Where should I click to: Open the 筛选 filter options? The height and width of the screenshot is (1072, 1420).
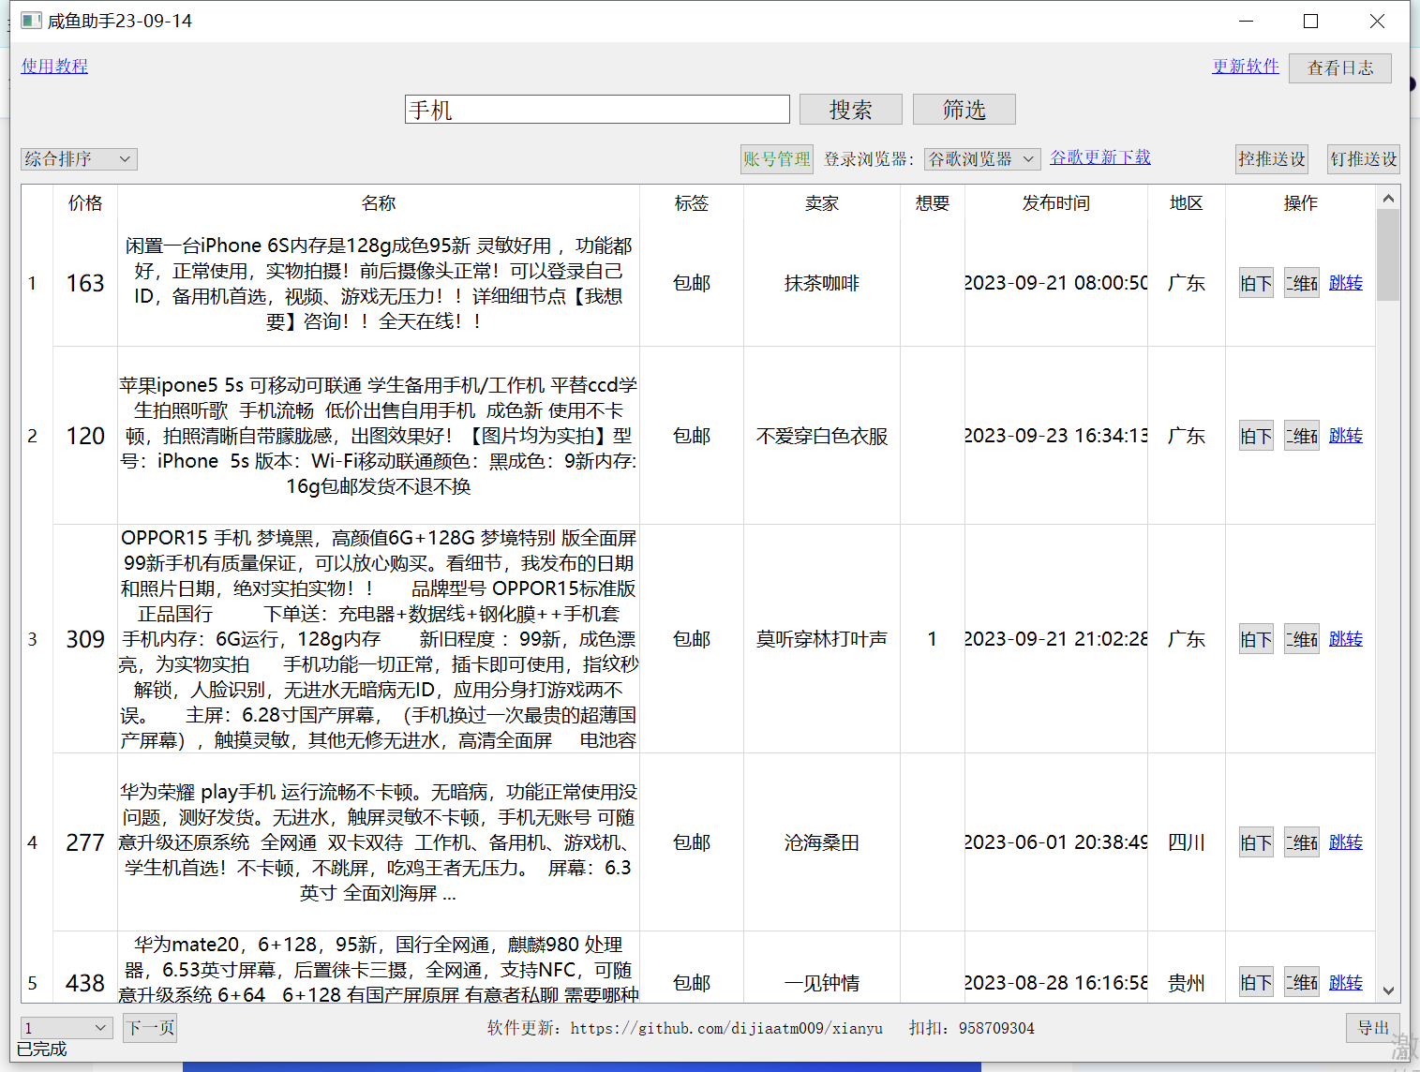pyautogui.click(x=964, y=109)
